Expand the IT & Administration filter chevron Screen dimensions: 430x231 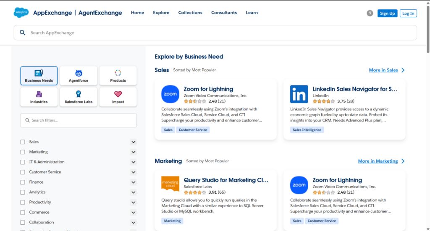tap(133, 162)
